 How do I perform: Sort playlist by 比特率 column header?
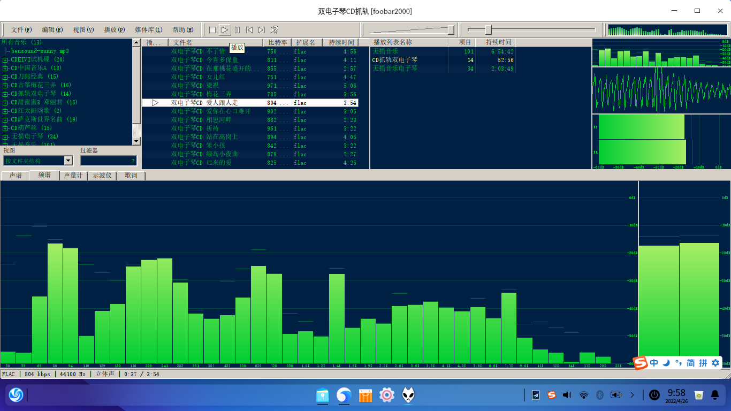click(278, 42)
